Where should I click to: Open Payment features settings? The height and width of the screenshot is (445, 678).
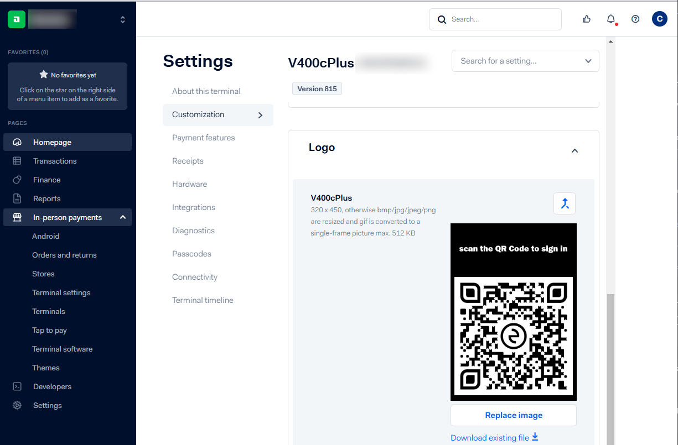coord(204,138)
